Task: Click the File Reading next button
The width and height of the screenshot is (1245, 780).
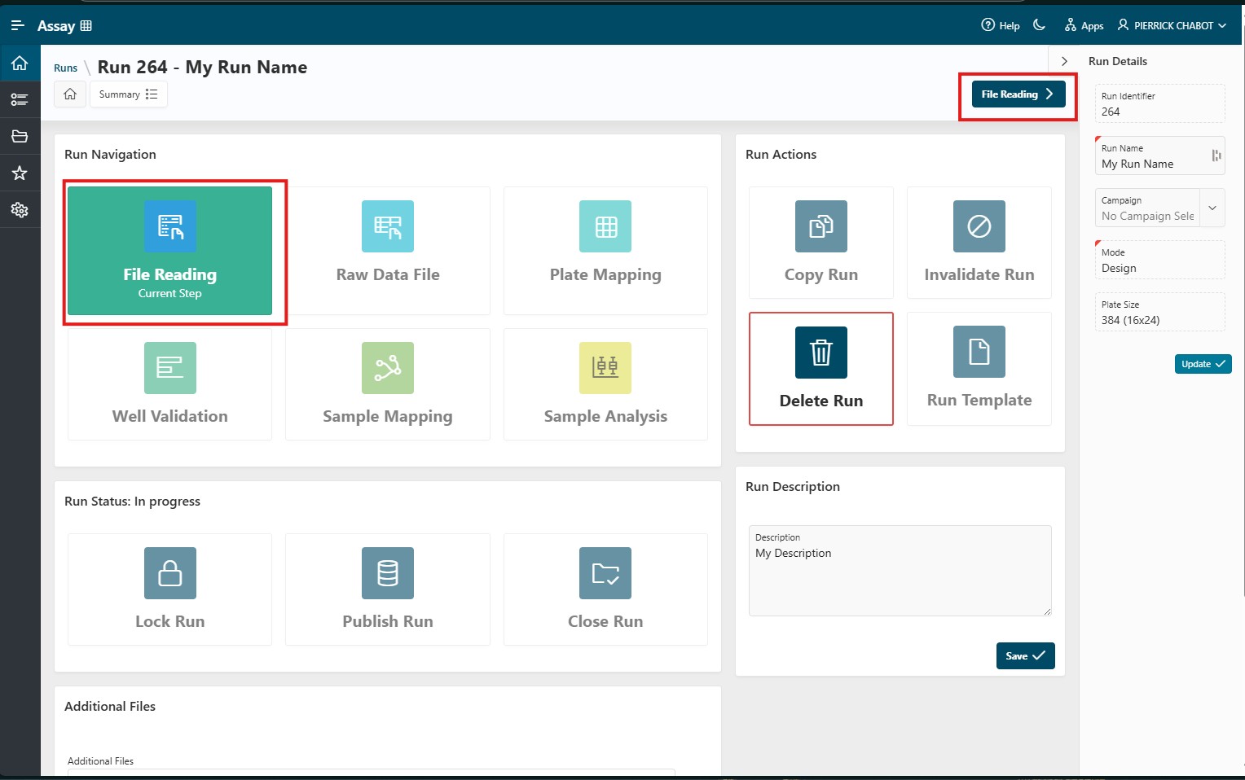Action: 1018,94
